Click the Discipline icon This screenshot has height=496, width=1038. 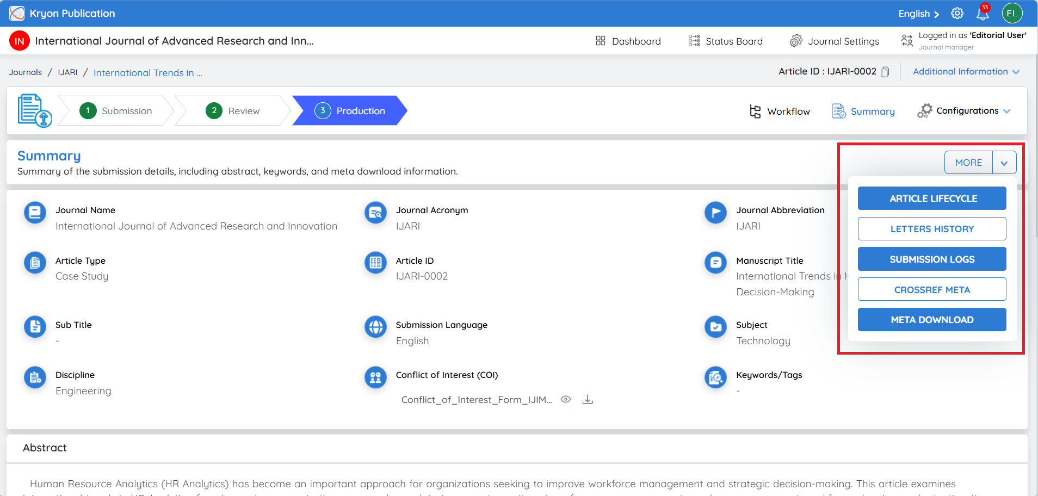pyautogui.click(x=35, y=377)
